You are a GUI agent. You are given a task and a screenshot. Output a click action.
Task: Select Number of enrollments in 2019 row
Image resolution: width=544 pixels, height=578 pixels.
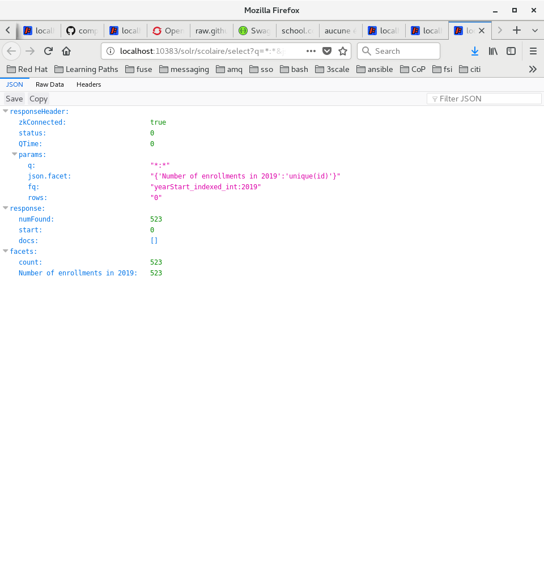(x=272, y=273)
